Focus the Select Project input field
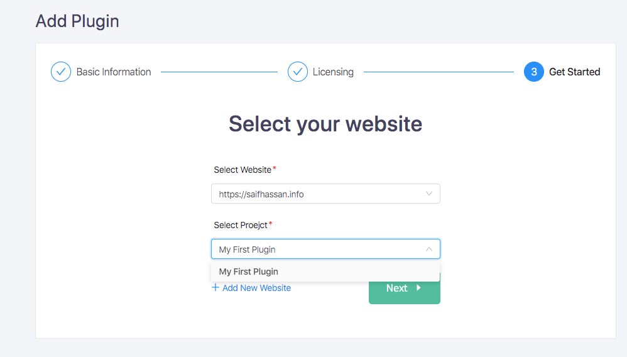The width and height of the screenshot is (627, 357). click(325, 249)
